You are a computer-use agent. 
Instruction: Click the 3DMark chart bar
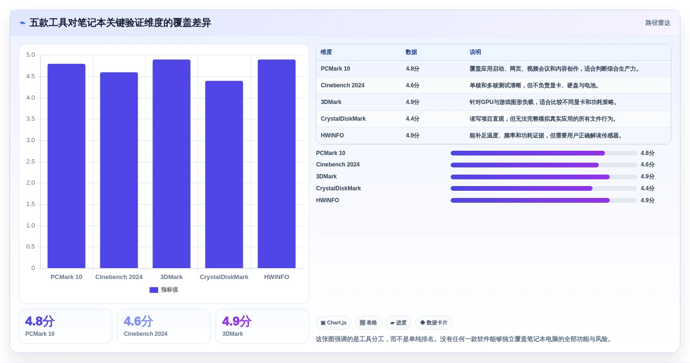click(x=172, y=164)
